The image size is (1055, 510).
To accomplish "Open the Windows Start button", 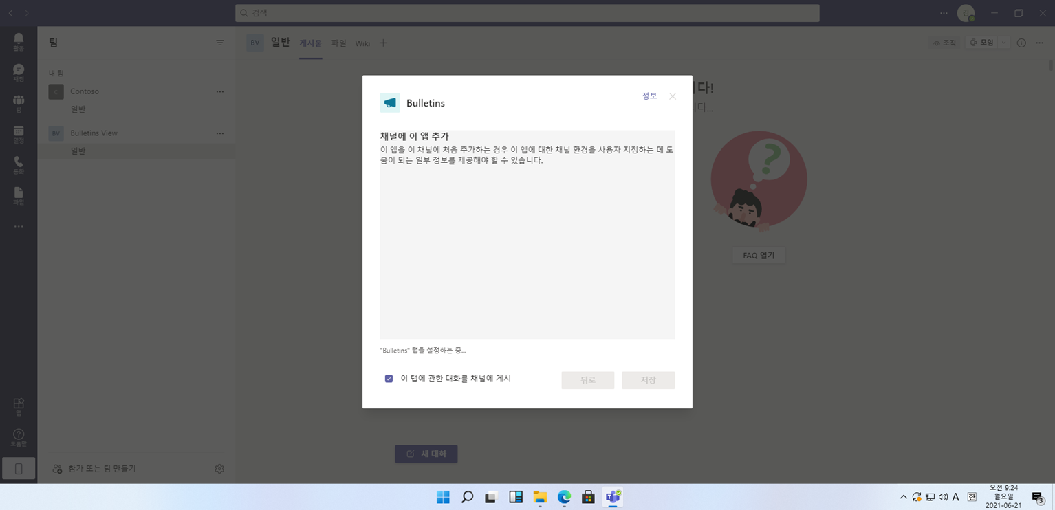I will tap(443, 497).
